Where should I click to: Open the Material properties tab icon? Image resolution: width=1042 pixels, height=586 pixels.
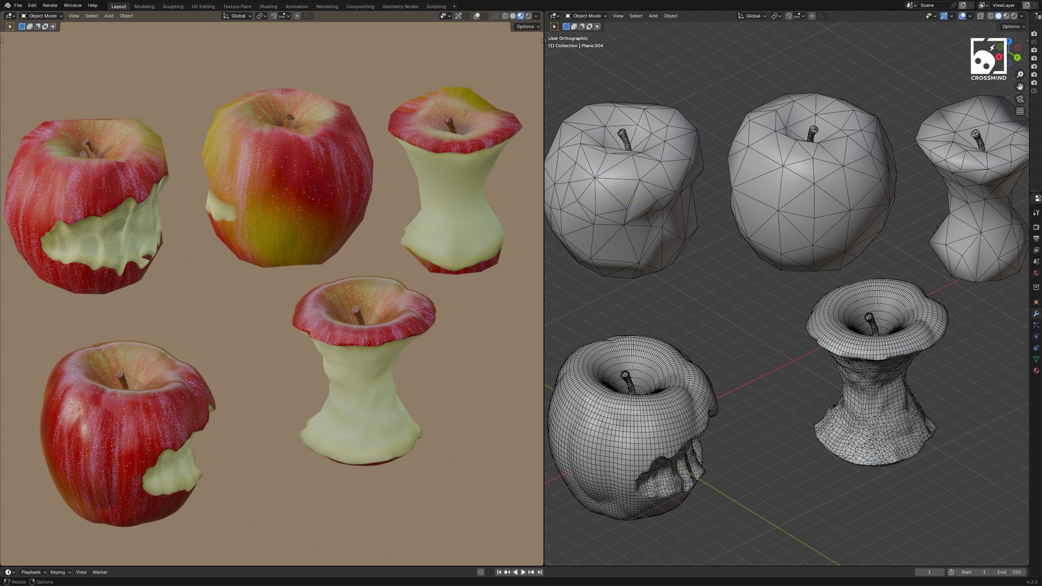click(1036, 371)
